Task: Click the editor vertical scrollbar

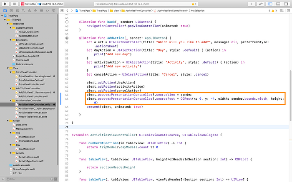Action: pyautogui.click(x=290, y=96)
